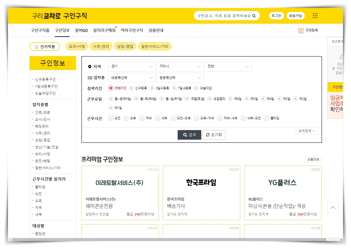
Task: Choose 요일협의 work days option
Action: click(x=210, y=99)
